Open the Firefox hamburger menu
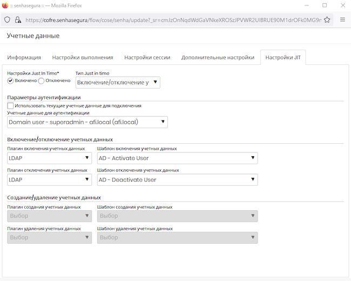This screenshot has width=351, height=281. click(342, 19)
